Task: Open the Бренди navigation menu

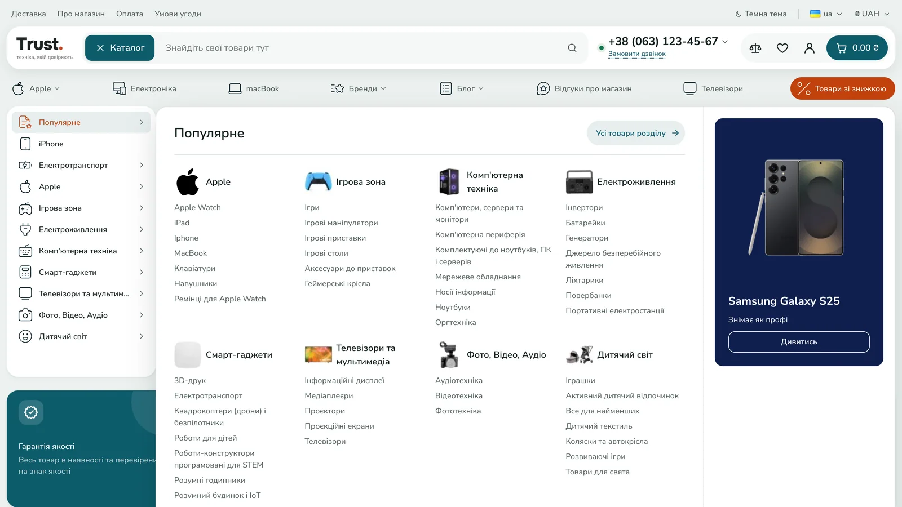Action: [x=359, y=88]
